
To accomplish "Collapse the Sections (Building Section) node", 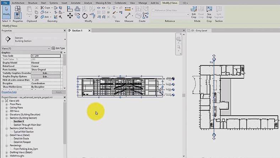I will coord(7,118).
